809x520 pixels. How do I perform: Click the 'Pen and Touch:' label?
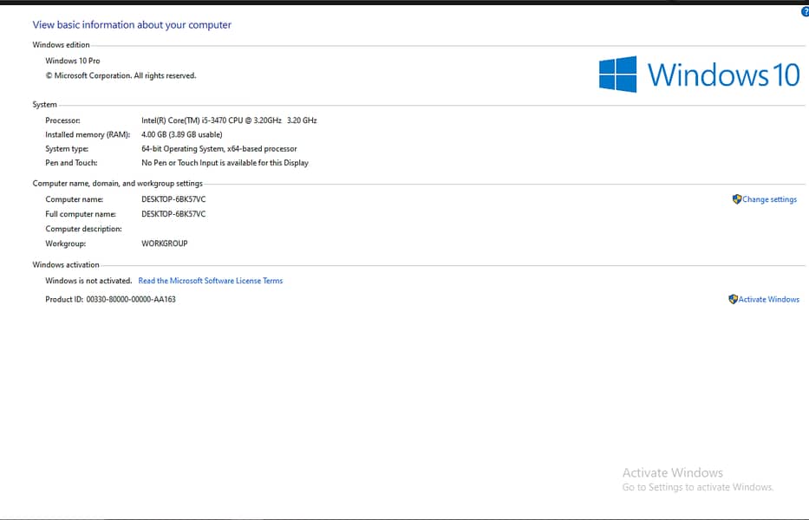click(x=71, y=163)
